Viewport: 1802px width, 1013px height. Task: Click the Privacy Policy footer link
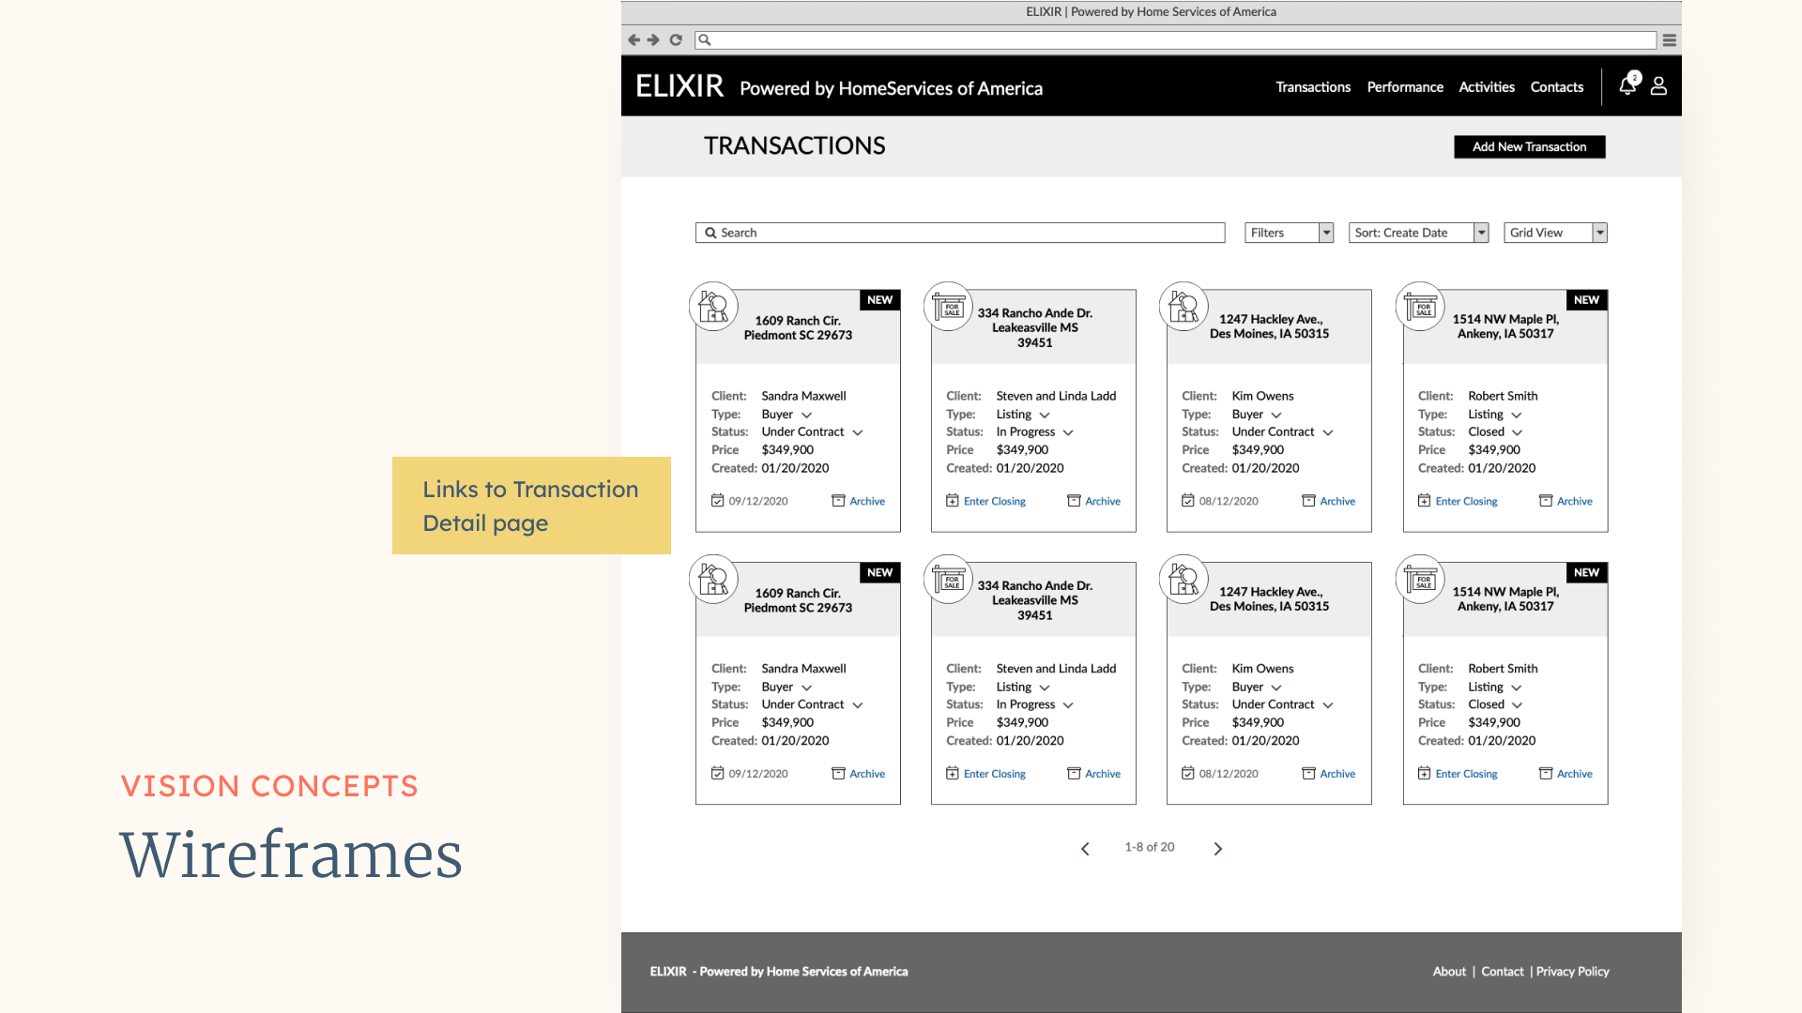point(1572,972)
